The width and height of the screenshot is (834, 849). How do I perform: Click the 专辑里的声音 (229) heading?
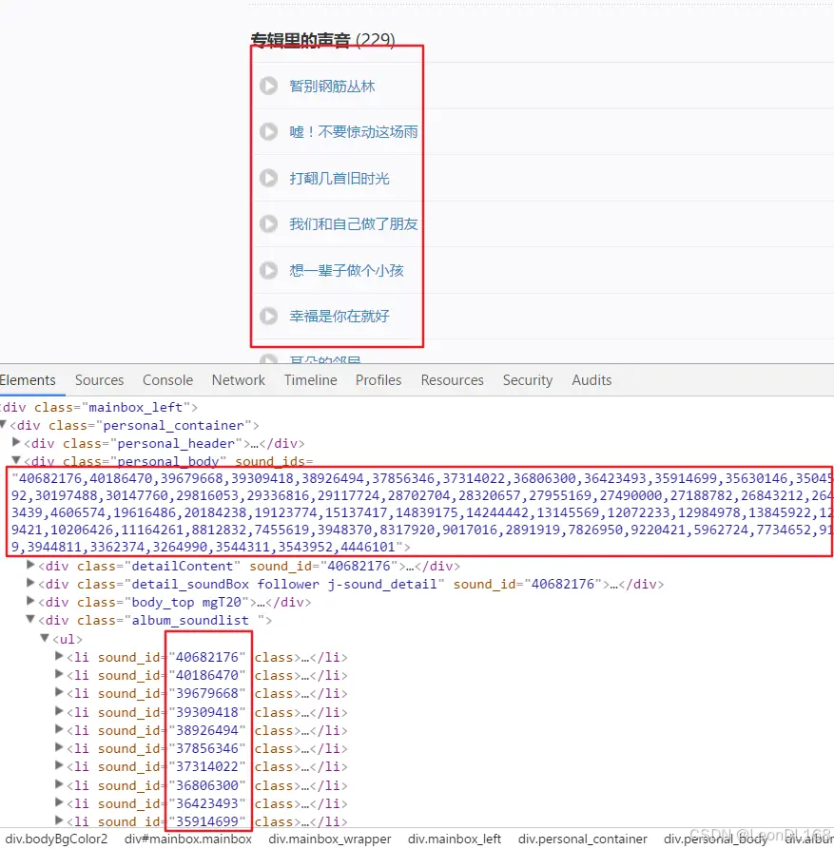pyautogui.click(x=322, y=40)
